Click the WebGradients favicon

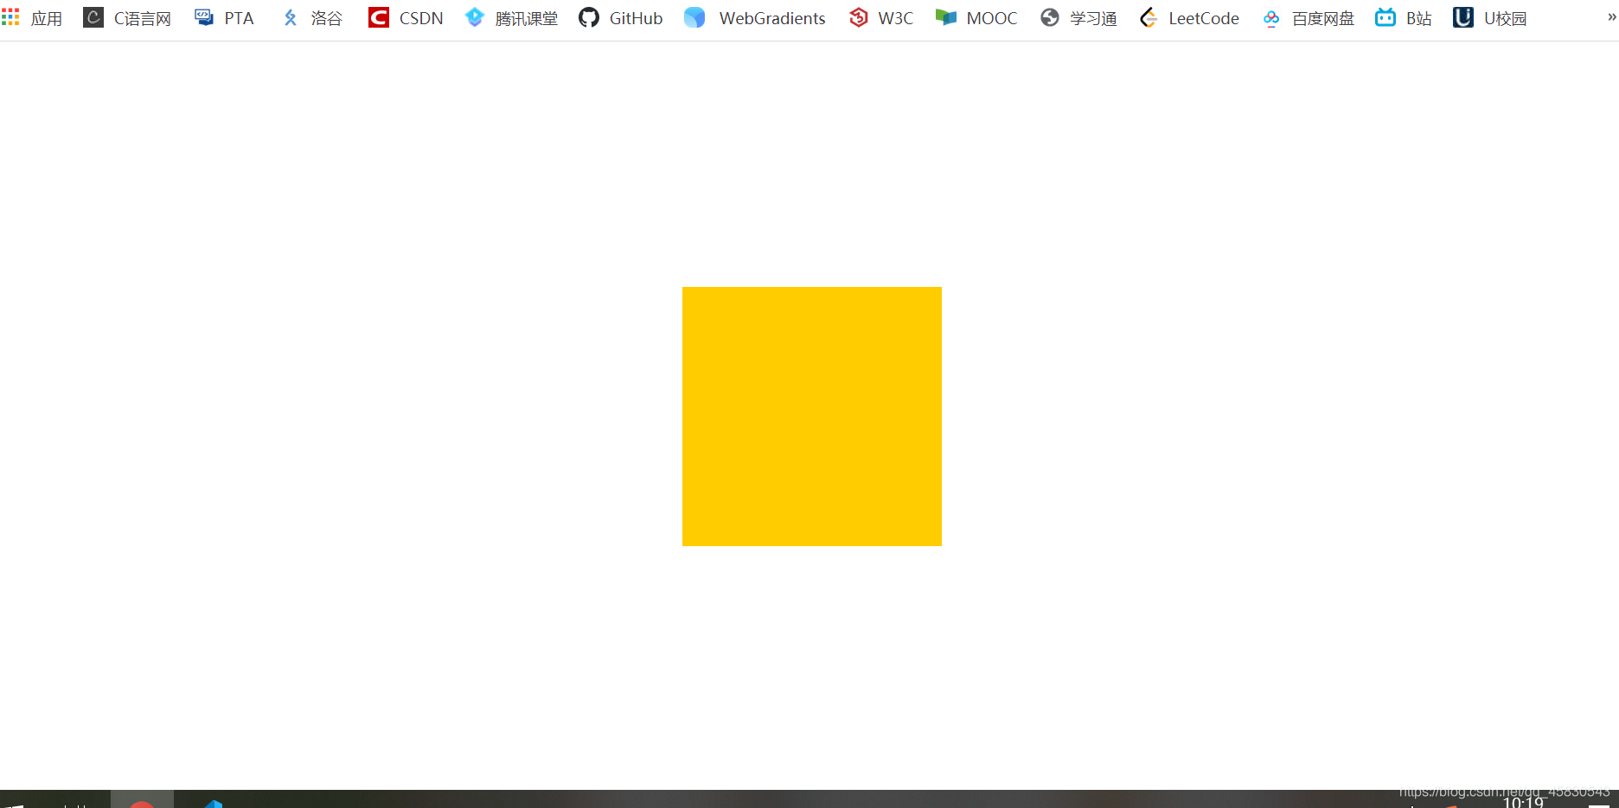tap(694, 17)
